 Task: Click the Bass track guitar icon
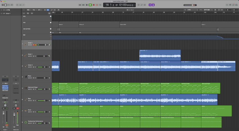pyautogui.click(x=26, y=99)
